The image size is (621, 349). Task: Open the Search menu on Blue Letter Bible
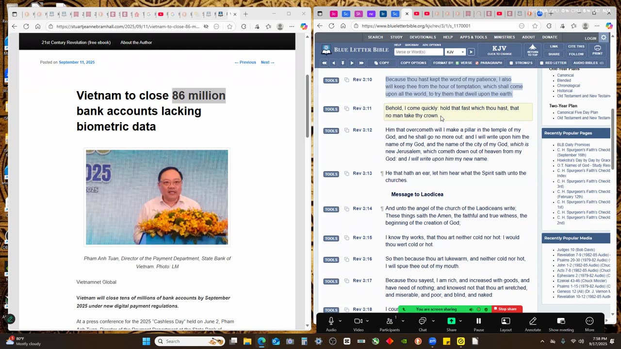coord(375,37)
